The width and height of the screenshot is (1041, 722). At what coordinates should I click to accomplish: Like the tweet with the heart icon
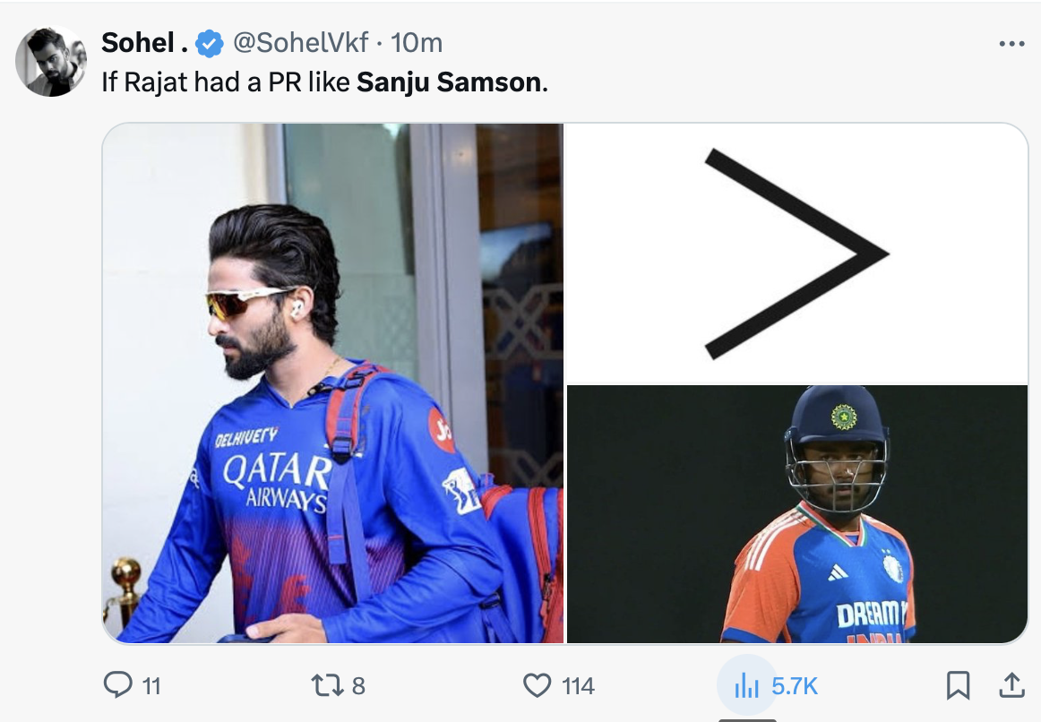pos(536,686)
